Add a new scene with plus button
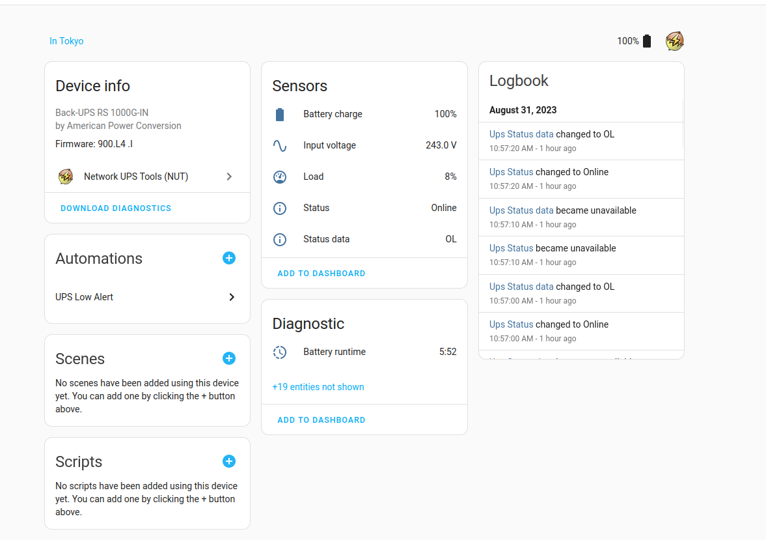This screenshot has height=540, width=766. (x=229, y=359)
